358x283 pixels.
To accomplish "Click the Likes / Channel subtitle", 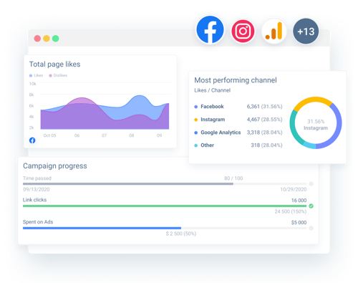I will pos(212,90).
